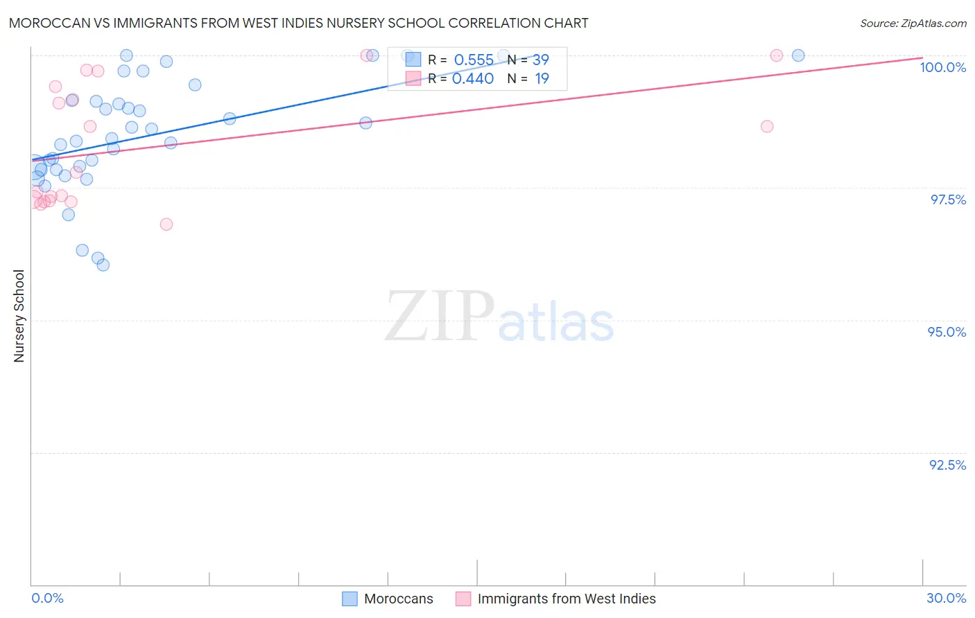Click the ZIPatlas watermark logo
The image size is (975, 618).
point(499,317)
